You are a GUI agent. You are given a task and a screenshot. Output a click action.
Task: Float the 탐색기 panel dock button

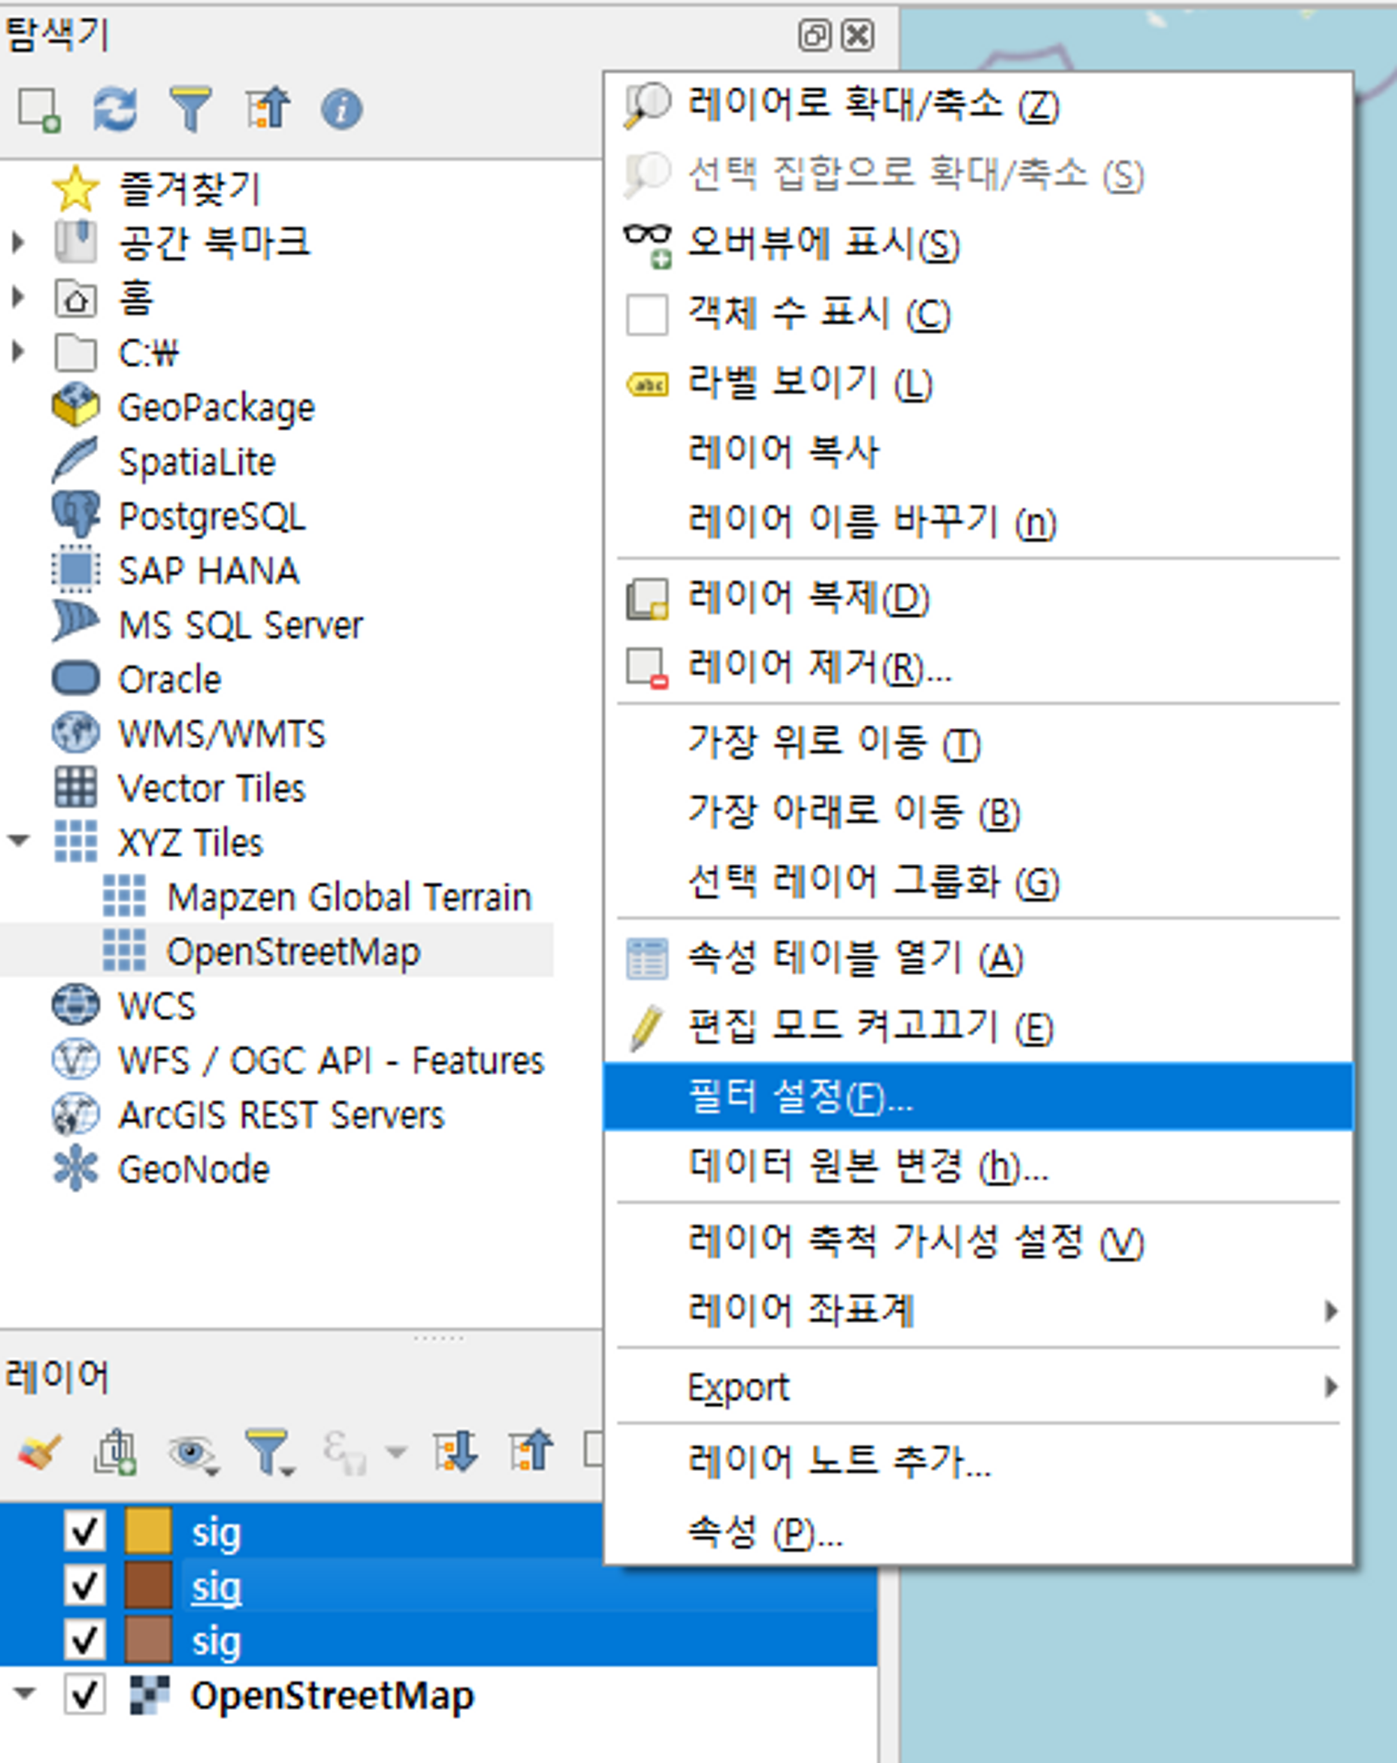(814, 35)
